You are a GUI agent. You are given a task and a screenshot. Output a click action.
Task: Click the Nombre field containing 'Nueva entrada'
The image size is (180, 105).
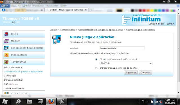[x=122, y=48]
